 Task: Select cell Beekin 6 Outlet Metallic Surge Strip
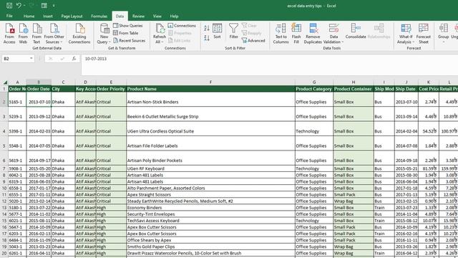coord(210,114)
